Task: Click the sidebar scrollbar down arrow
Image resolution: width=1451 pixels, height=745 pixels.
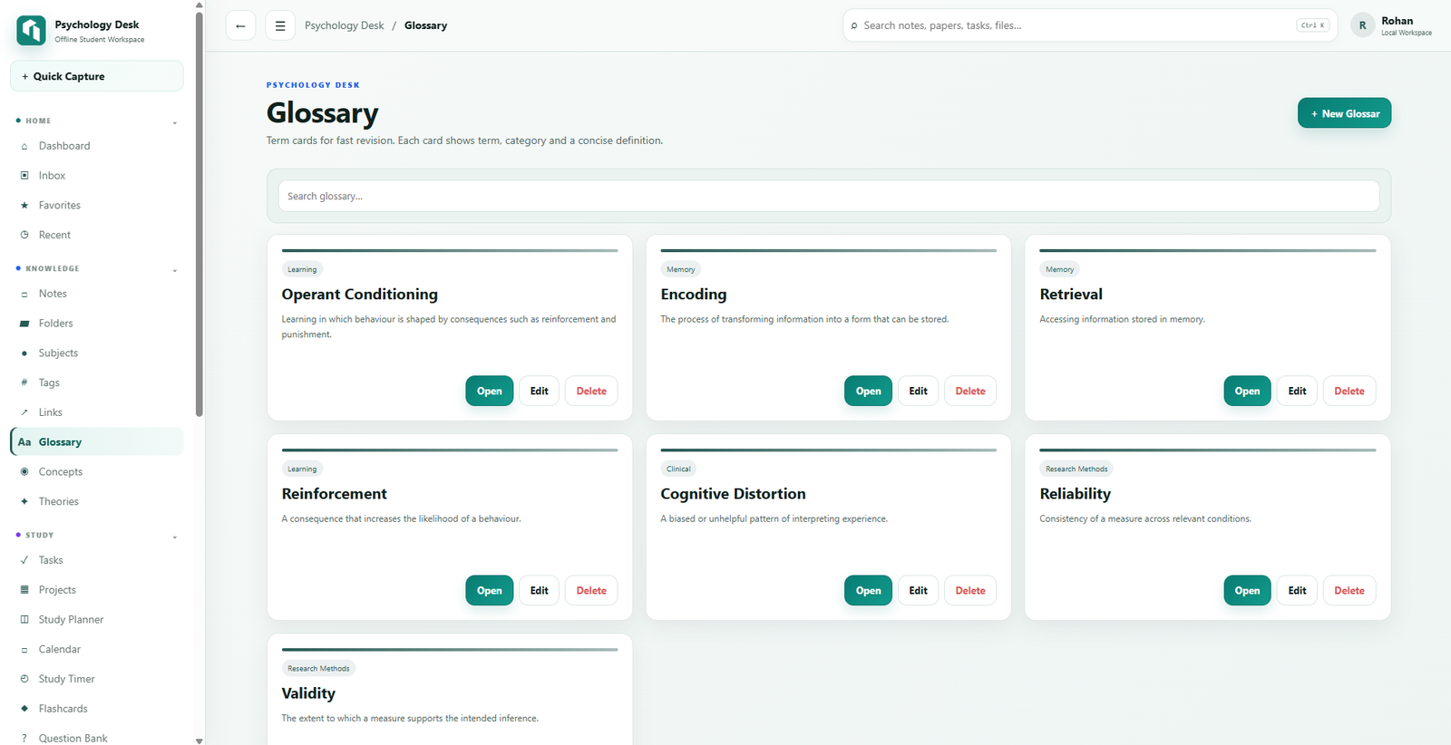Action: (200, 740)
